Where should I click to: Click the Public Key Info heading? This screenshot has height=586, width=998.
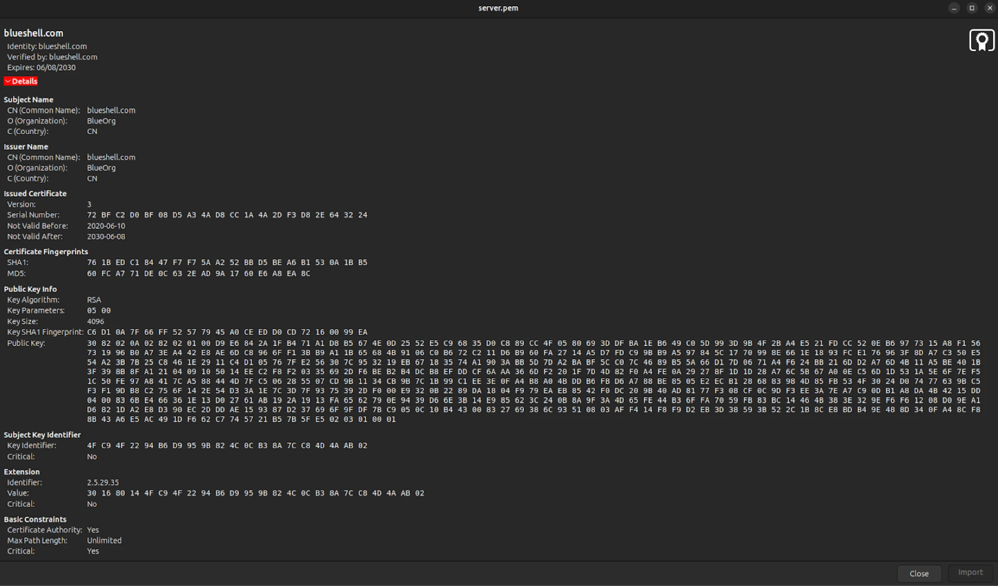[30, 289]
